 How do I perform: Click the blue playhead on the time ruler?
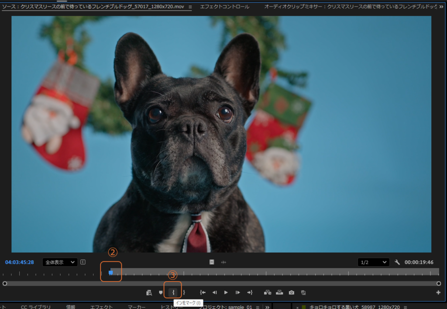click(110, 272)
